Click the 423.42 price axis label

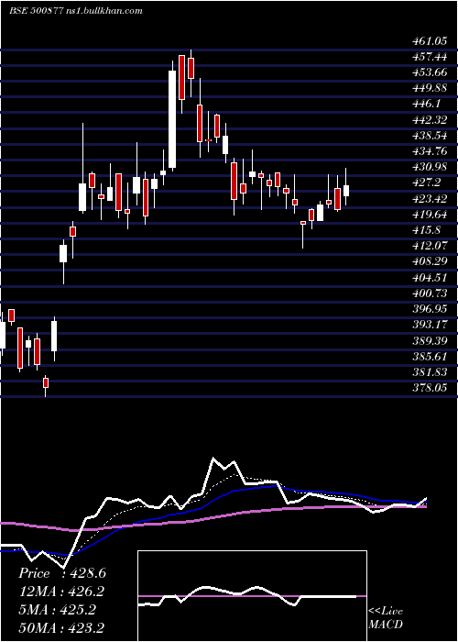429,199
